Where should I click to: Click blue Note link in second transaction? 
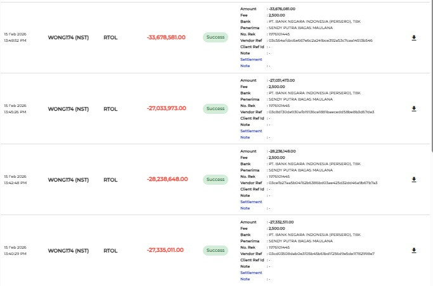pos(245,137)
